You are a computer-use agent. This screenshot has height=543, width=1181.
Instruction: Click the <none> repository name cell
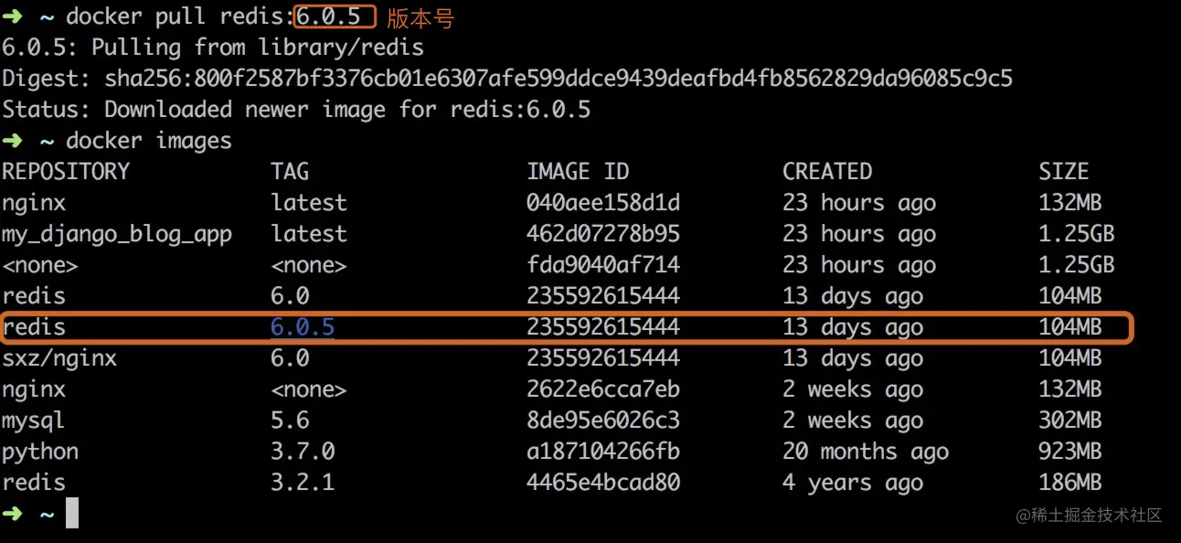coord(40,265)
